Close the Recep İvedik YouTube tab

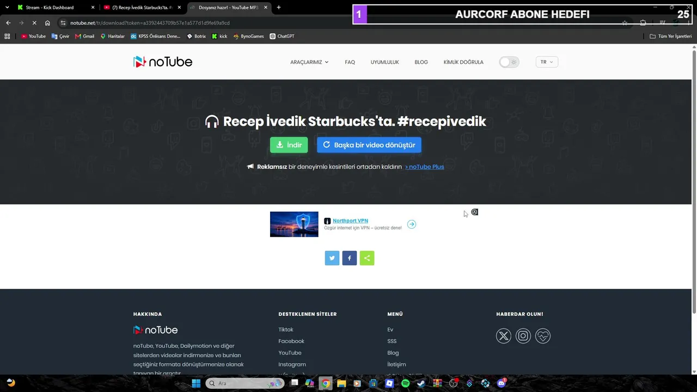tap(179, 8)
